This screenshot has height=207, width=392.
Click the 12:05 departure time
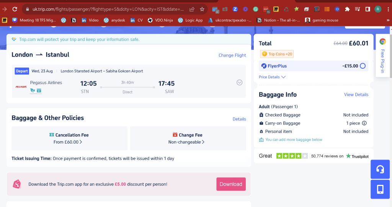[88, 84]
